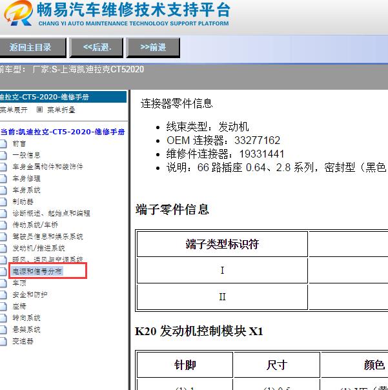Open the 前言 tree item
Screen dimensions: 388x390
point(19,143)
